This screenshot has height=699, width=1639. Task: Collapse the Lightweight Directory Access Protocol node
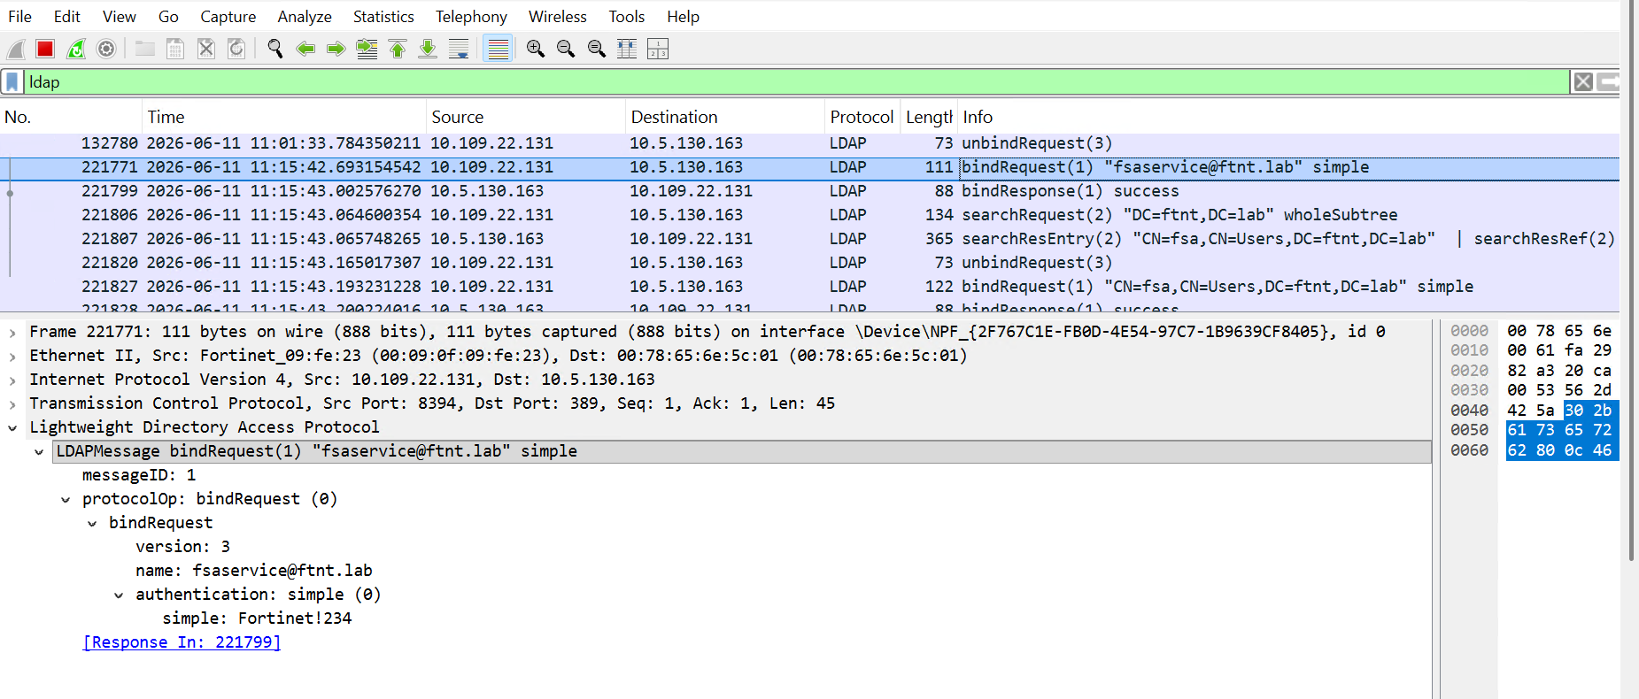tap(12, 427)
